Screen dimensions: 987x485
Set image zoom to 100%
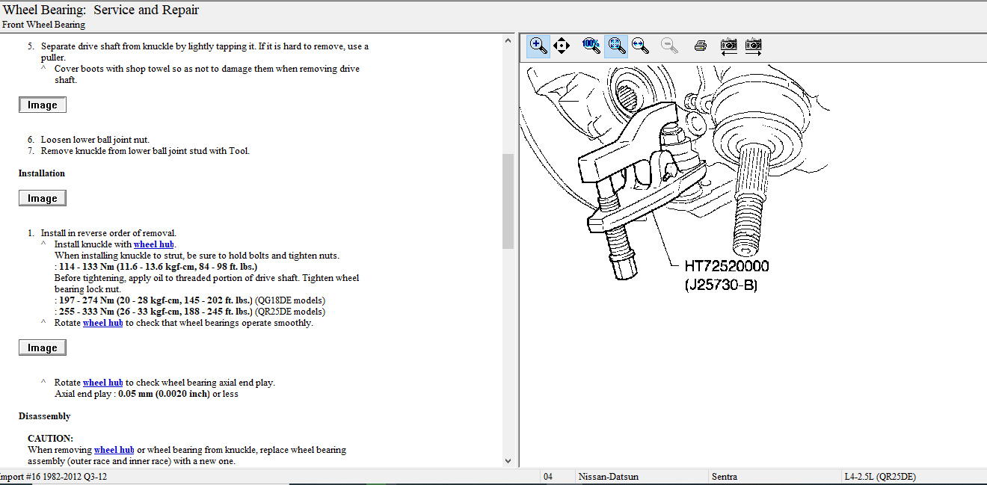591,46
